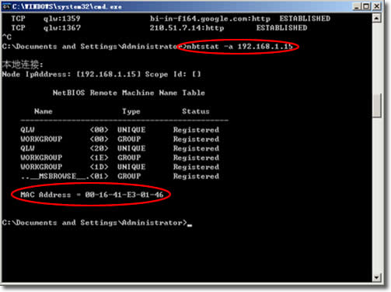Viewport: 391px width, 292px height.
Task: Click the MAC Address 00-16-41-E3-01-46 line
Action: 92,195
